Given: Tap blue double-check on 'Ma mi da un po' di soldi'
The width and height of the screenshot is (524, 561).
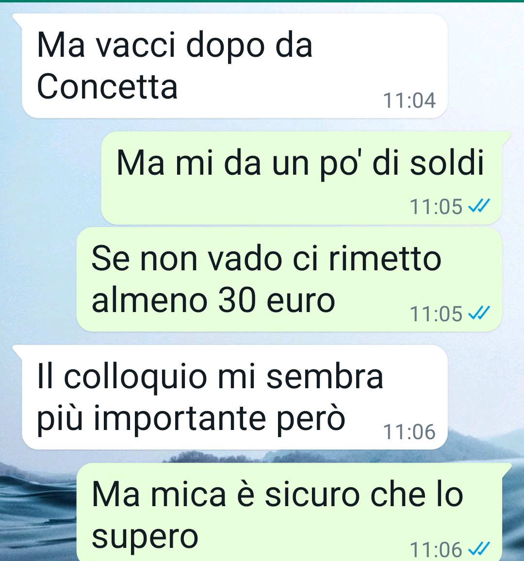Looking at the screenshot, I should point(479,206).
